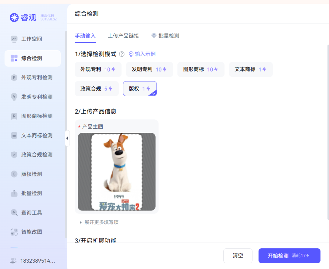Collapse the left sidebar panel
The width and height of the screenshot is (329, 269).
[x=67, y=138]
